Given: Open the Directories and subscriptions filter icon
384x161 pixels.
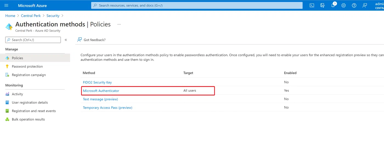Looking at the screenshot, I should tap(323, 5).
